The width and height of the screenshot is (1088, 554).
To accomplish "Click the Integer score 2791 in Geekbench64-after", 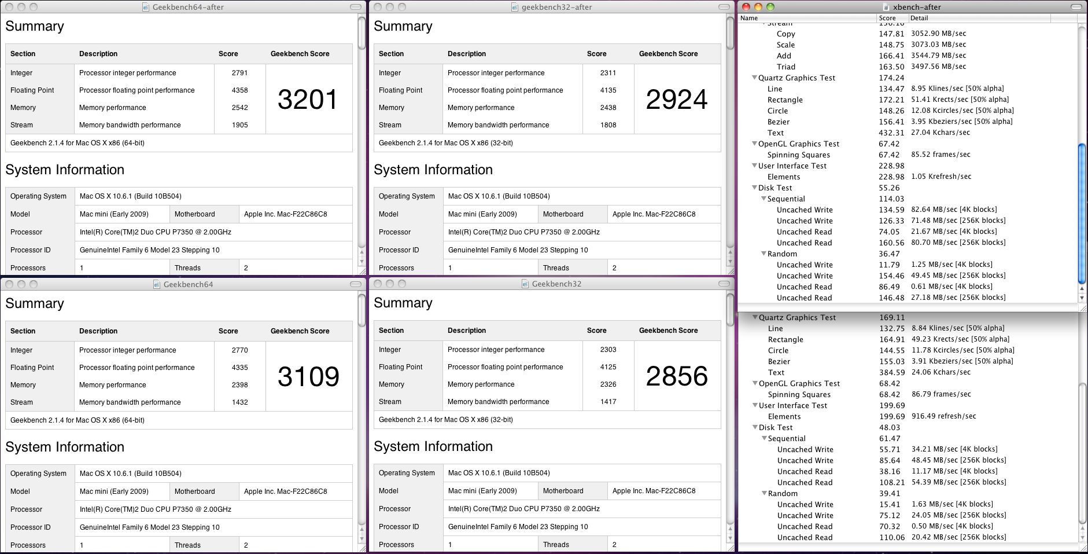I will click(239, 73).
